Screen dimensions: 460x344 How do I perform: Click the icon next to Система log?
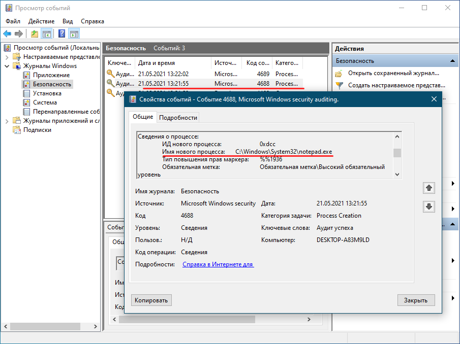pos(26,102)
